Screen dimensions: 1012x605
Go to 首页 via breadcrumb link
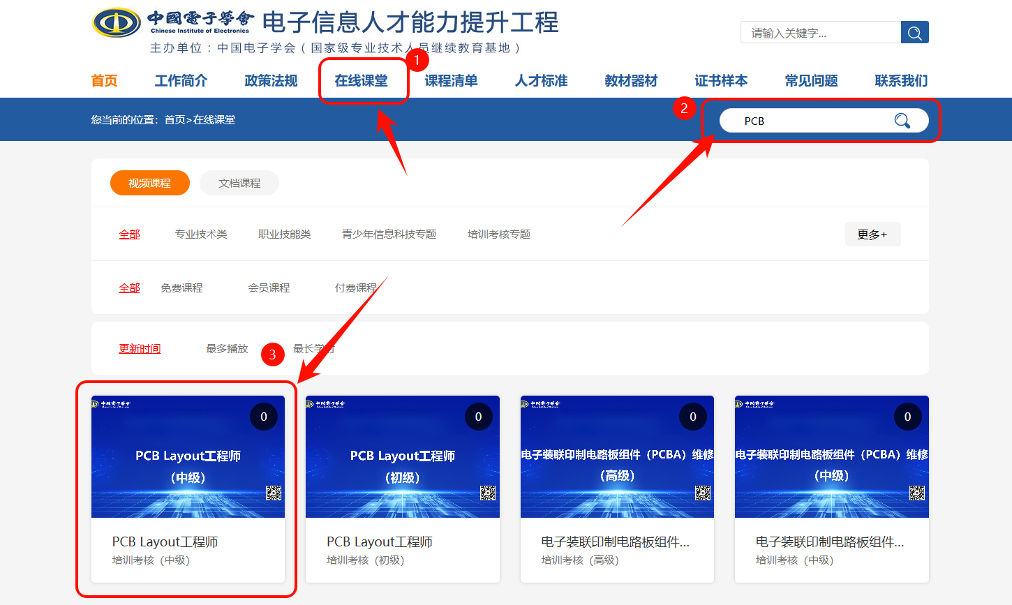174,120
